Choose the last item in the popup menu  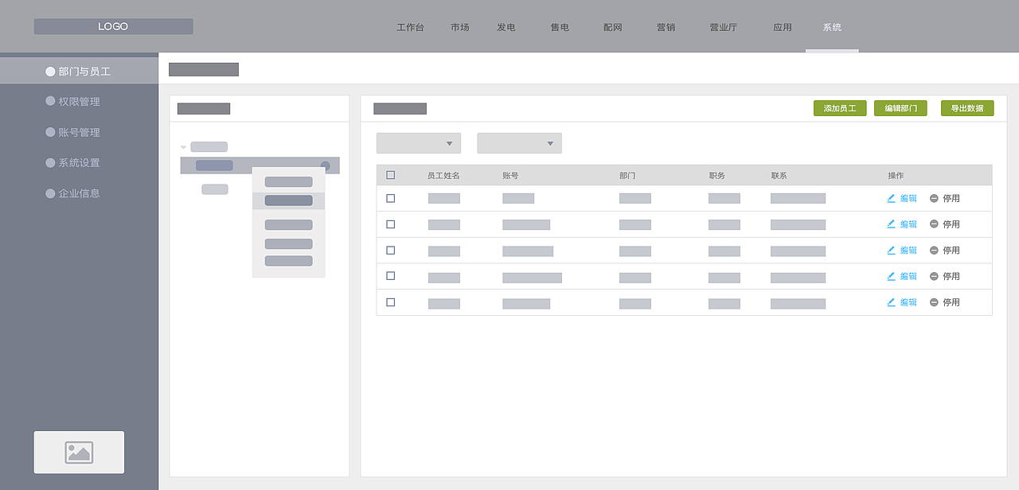click(288, 261)
